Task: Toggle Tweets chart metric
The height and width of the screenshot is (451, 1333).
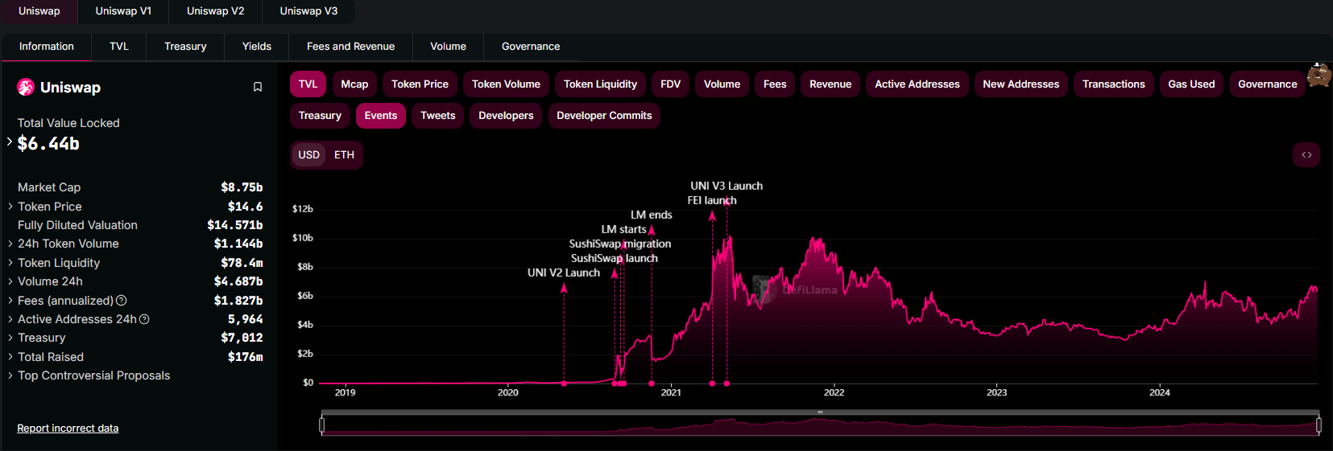Action: (x=437, y=115)
